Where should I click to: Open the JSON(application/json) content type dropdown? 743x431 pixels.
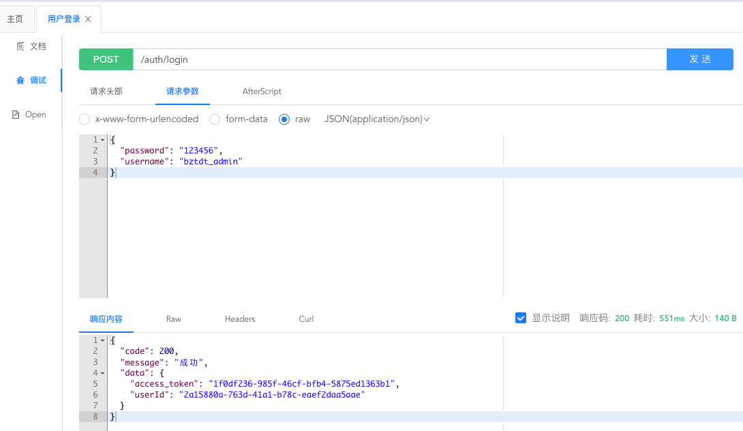pos(377,119)
